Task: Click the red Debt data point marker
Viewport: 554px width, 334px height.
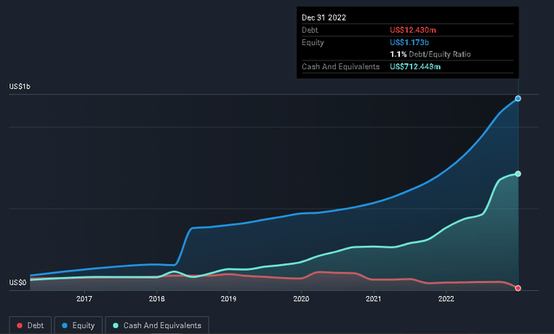Action: (x=518, y=288)
